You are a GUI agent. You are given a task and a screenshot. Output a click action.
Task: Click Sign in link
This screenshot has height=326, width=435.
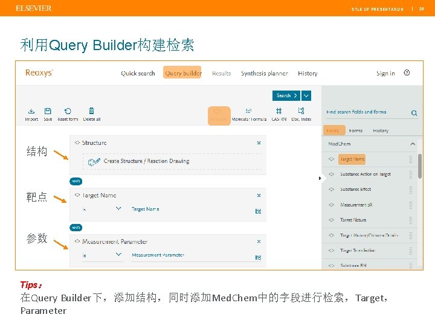coord(385,73)
